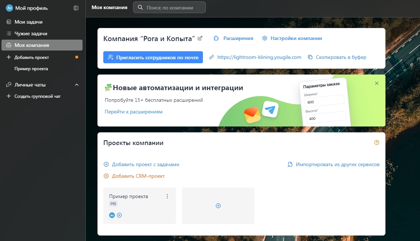This screenshot has width=420, height=241.
Task: Click member avatar on Пример проекта card
Action: 112,215
